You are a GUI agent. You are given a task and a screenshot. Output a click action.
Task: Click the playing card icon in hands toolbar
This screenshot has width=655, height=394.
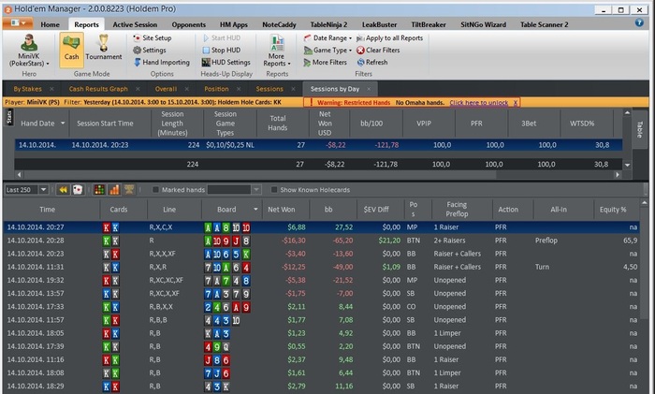click(78, 190)
